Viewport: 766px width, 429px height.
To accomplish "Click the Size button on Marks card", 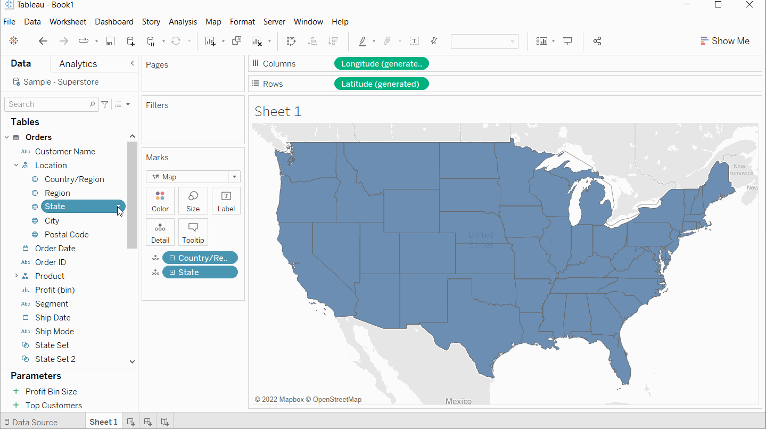I will [193, 201].
